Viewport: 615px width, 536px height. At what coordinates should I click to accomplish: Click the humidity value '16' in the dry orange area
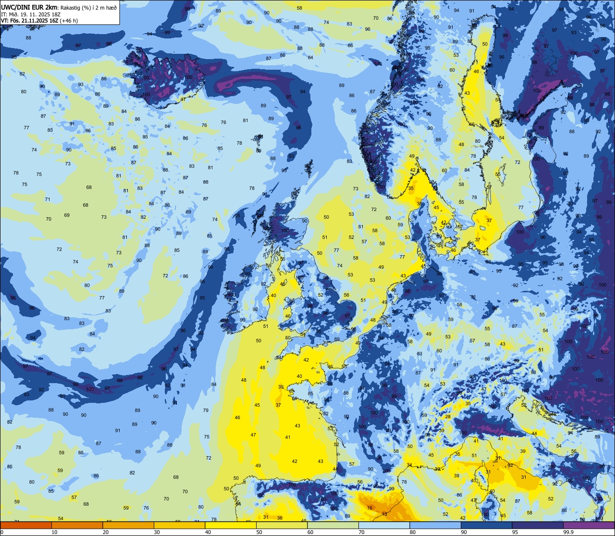click(369, 508)
